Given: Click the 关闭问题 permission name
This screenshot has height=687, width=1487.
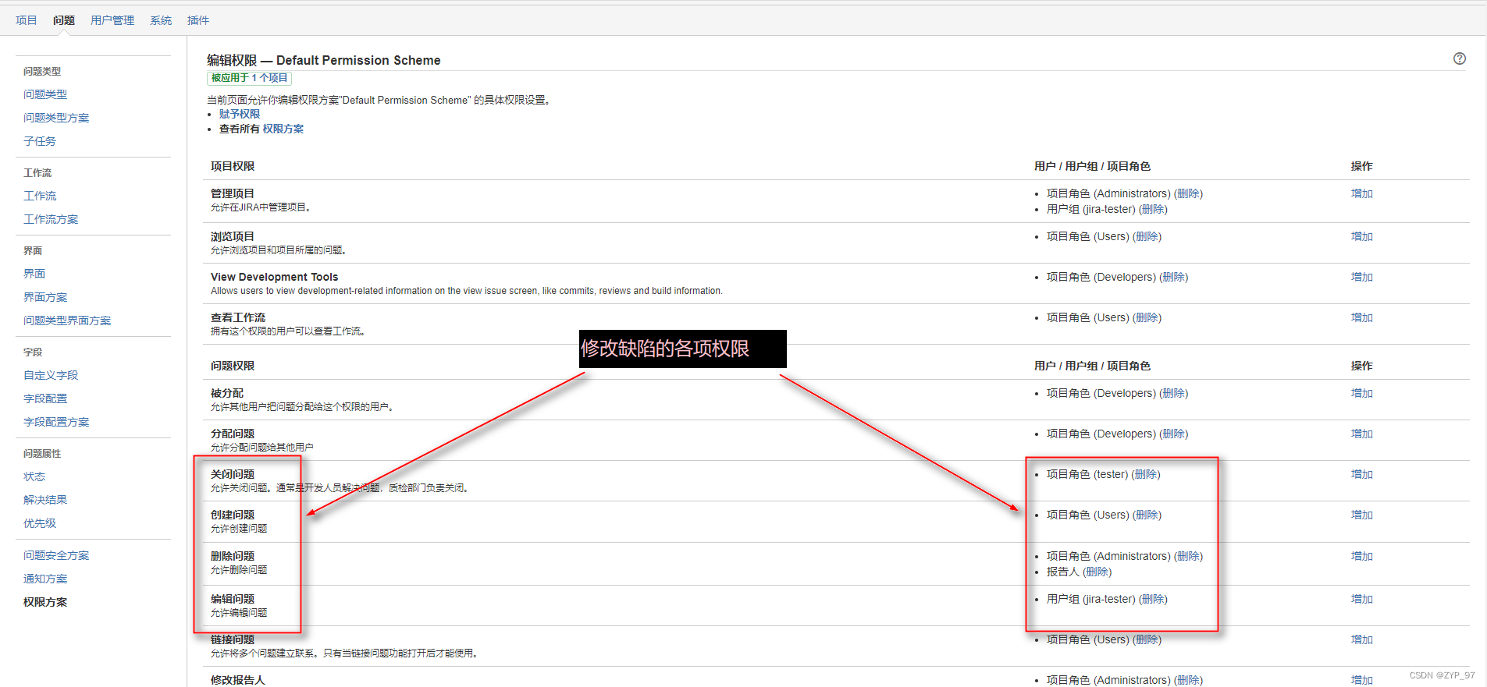Looking at the screenshot, I should click(233, 474).
